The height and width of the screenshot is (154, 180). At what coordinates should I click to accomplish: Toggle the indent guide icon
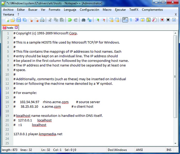137,20
